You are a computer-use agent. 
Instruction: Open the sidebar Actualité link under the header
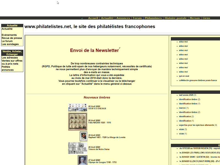(7, 29)
